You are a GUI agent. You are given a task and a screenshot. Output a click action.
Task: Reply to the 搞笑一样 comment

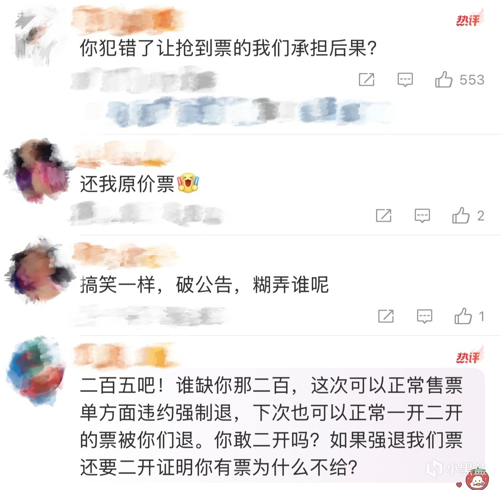pyautogui.click(x=424, y=316)
